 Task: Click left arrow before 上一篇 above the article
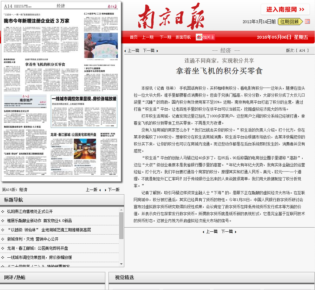tap(125, 51)
